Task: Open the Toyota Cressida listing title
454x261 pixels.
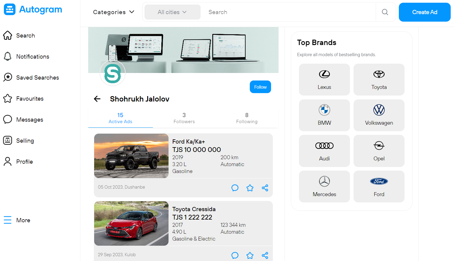Action: (x=194, y=209)
